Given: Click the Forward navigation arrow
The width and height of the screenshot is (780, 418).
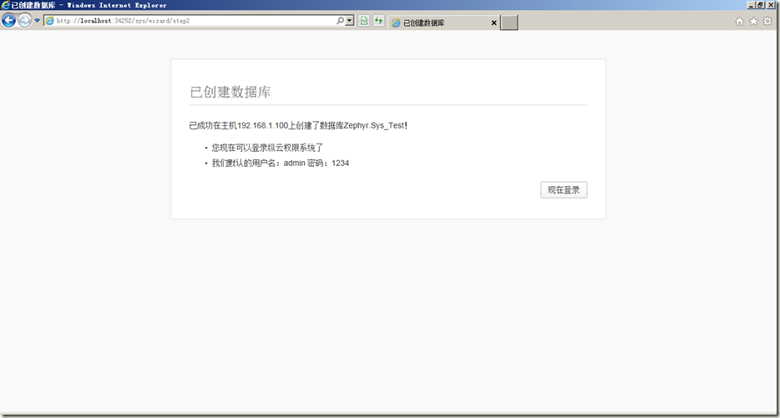Looking at the screenshot, I should pyautogui.click(x=25, y=21).
